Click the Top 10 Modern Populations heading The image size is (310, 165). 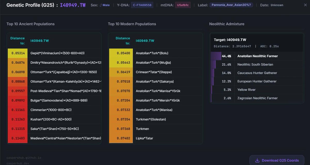(x=132, y=24)
